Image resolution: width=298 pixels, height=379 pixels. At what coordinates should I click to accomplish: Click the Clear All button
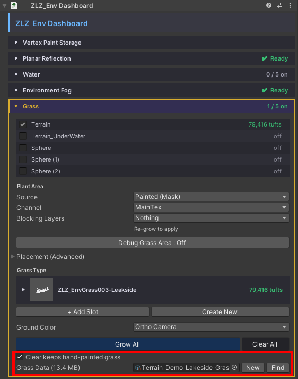(x=266, y=344)
